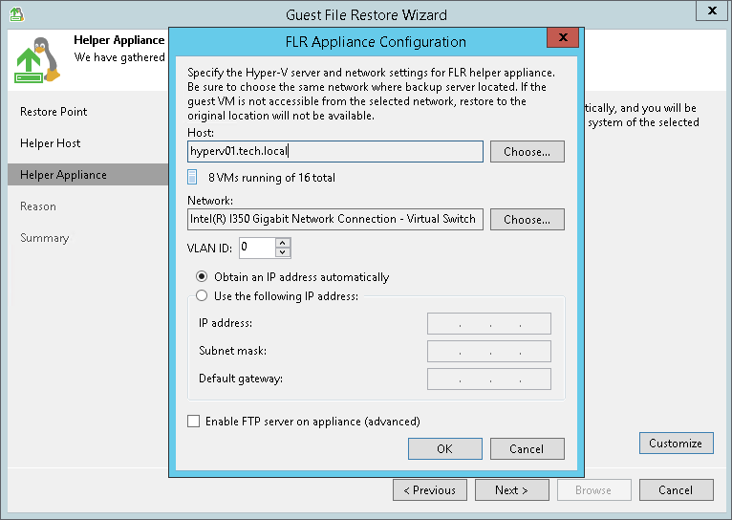Close the FLR Appliance Configuration dialog
The image size is (732, 520).
[563, 37]
